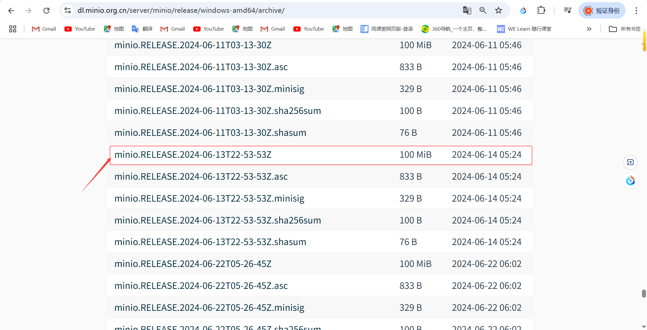Viewport: 647px width, 330px height.
Task: Open the 雨课堂网页版-登录 bookmark
Action: (x=387, y=29)
